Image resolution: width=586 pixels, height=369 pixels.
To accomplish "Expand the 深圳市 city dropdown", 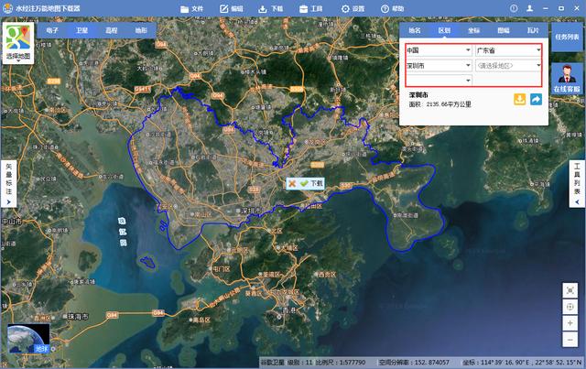I will tap(439, 65).
